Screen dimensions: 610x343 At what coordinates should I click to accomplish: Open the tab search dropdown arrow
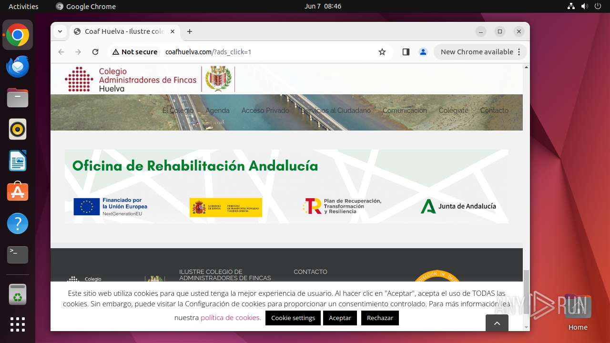[60, 31]
